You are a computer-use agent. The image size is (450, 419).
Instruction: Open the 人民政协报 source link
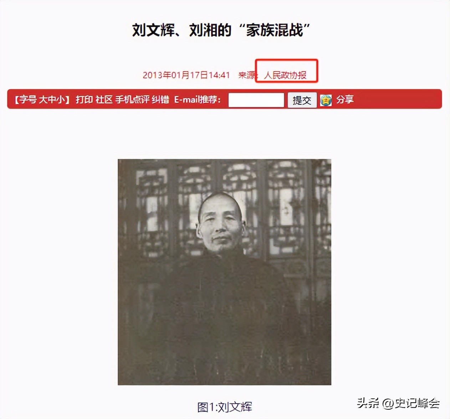click(285, 75)
